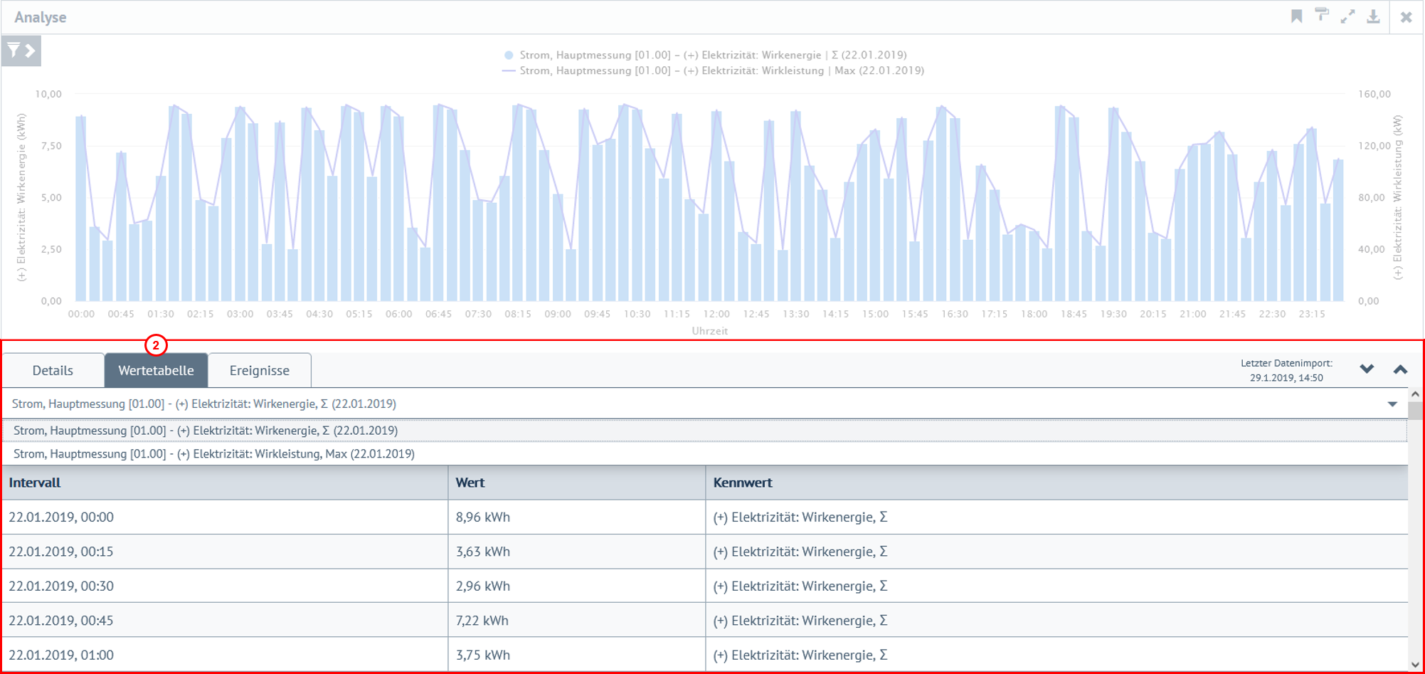Expand the chart to fullscreen
1425x674 pixels.
point(1347,16)
